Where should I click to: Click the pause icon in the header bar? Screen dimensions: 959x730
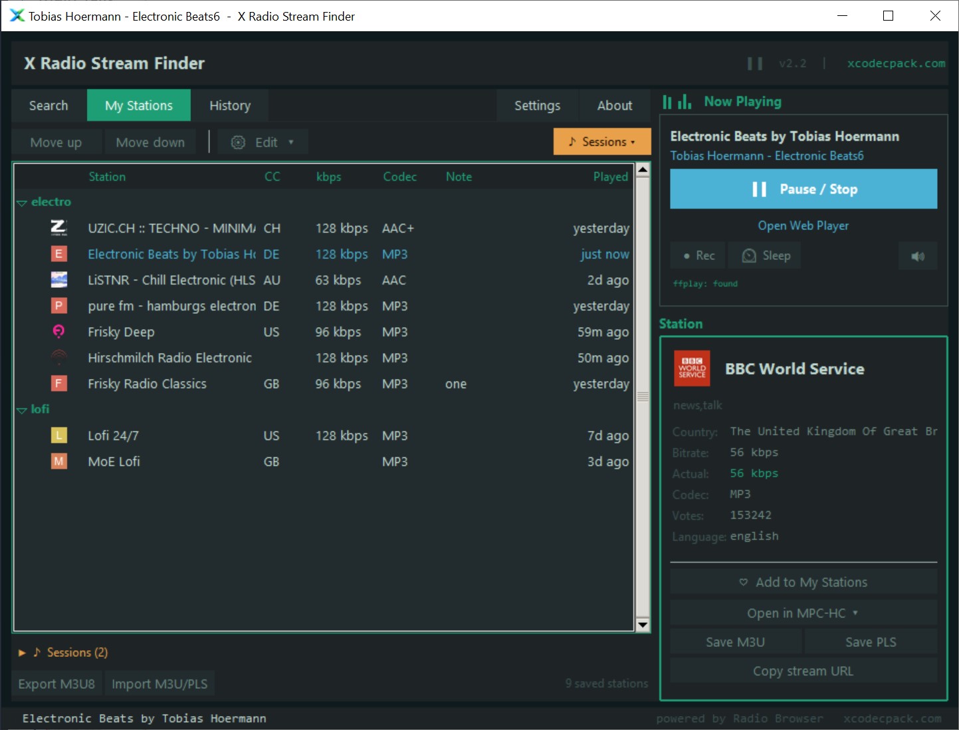coord(755,64)
